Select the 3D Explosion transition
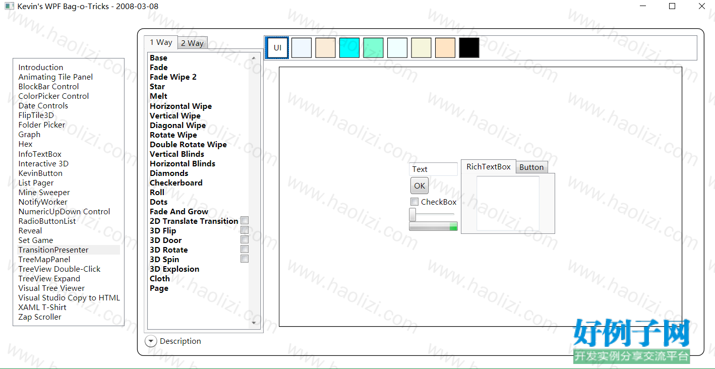Viewport: 715px width, 369px height. pos(174,269)
